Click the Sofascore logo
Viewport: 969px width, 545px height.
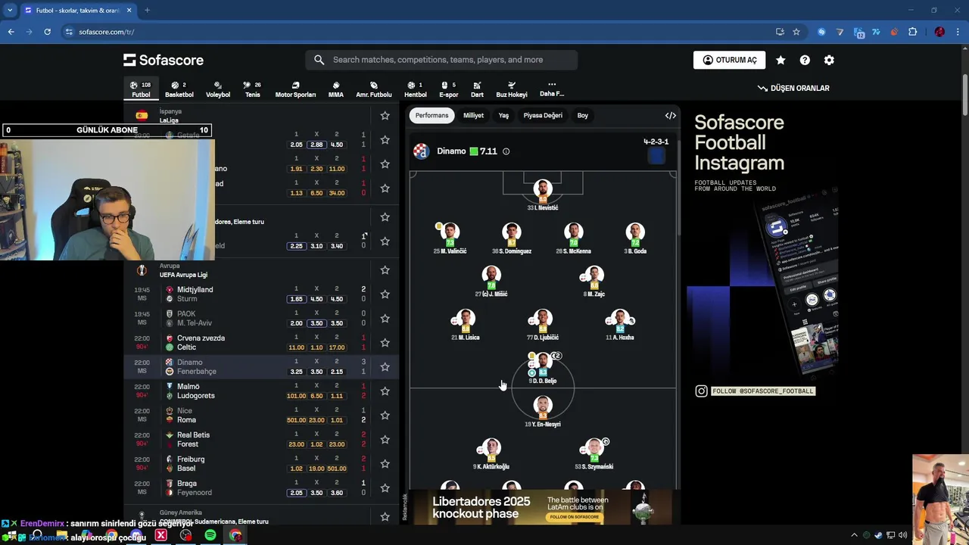coord(164,60)
